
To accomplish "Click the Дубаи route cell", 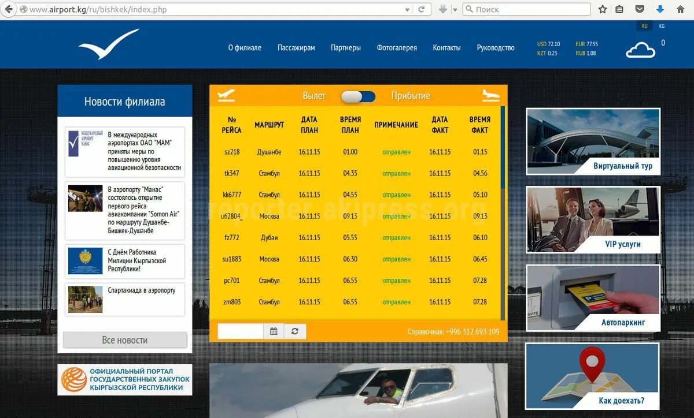I will tap(269, 237).
